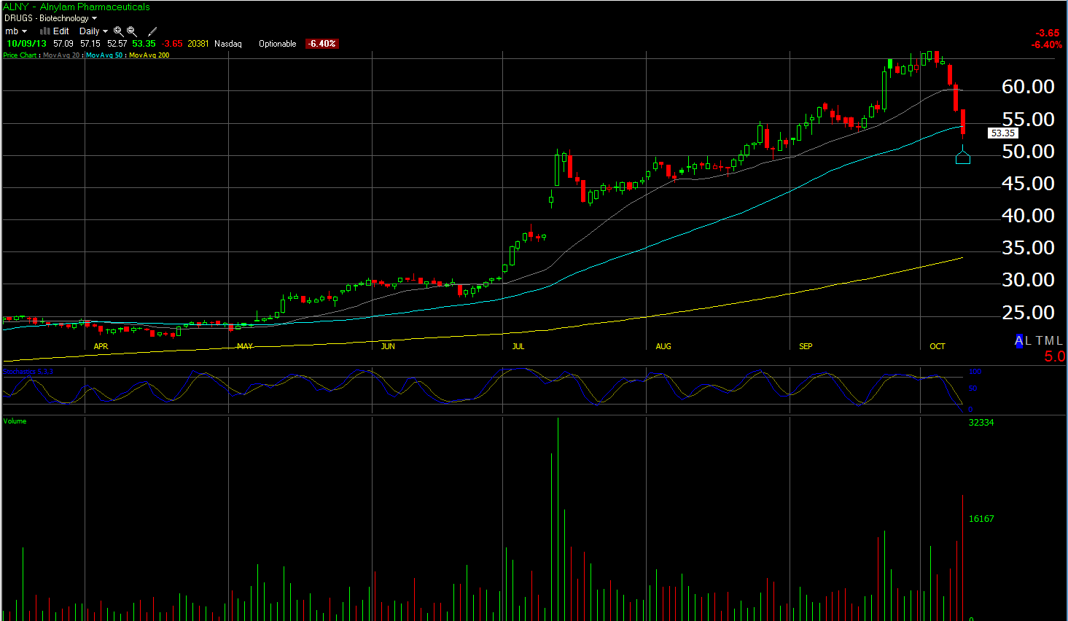Image resolution: width=1068 pixels, height=621 pixels.
Task: Click the top-right -6.40% change value
Action: tap(1047, 44)
